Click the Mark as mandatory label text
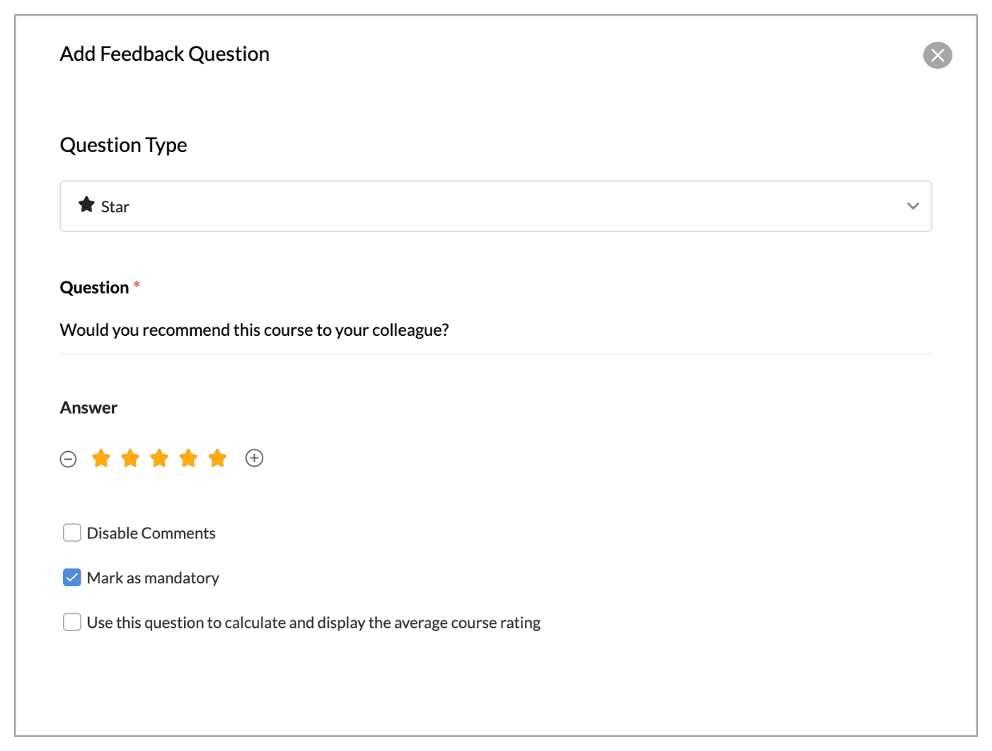This screenshot has height=751, width=992. pos(153,578)
